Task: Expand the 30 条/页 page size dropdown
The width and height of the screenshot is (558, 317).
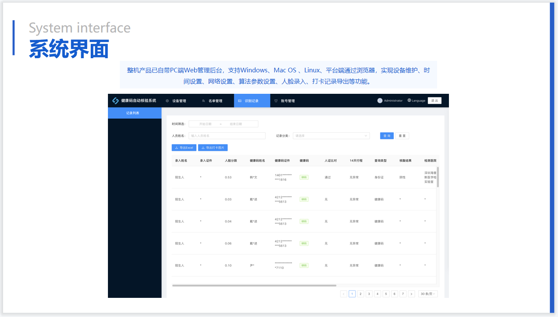Action: 427,294
